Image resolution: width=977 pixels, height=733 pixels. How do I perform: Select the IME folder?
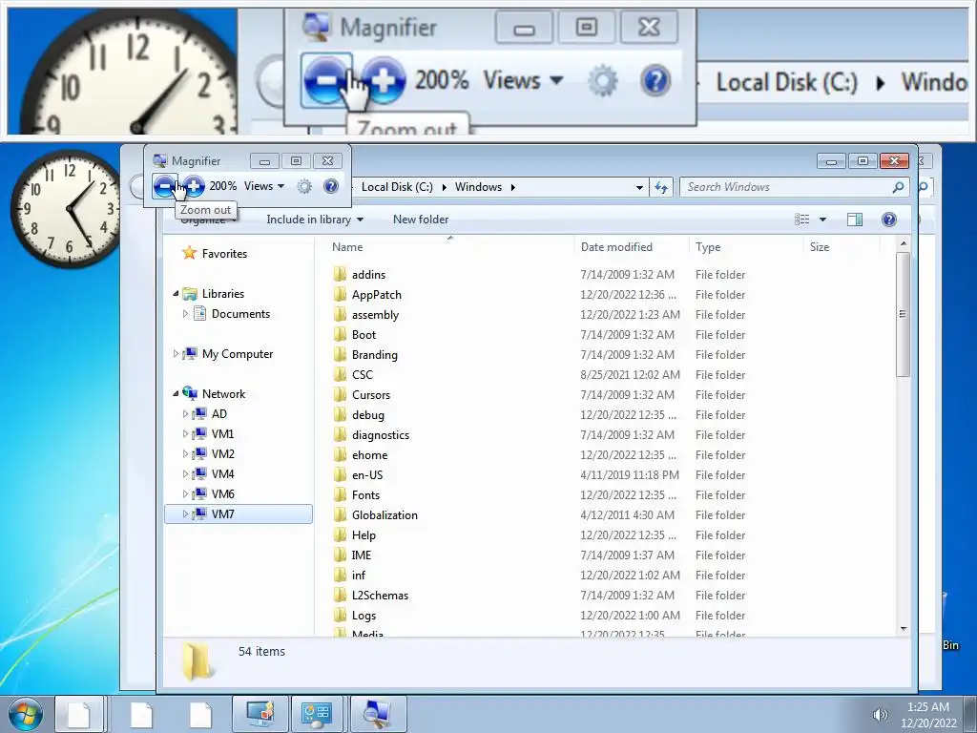(361, 555)
